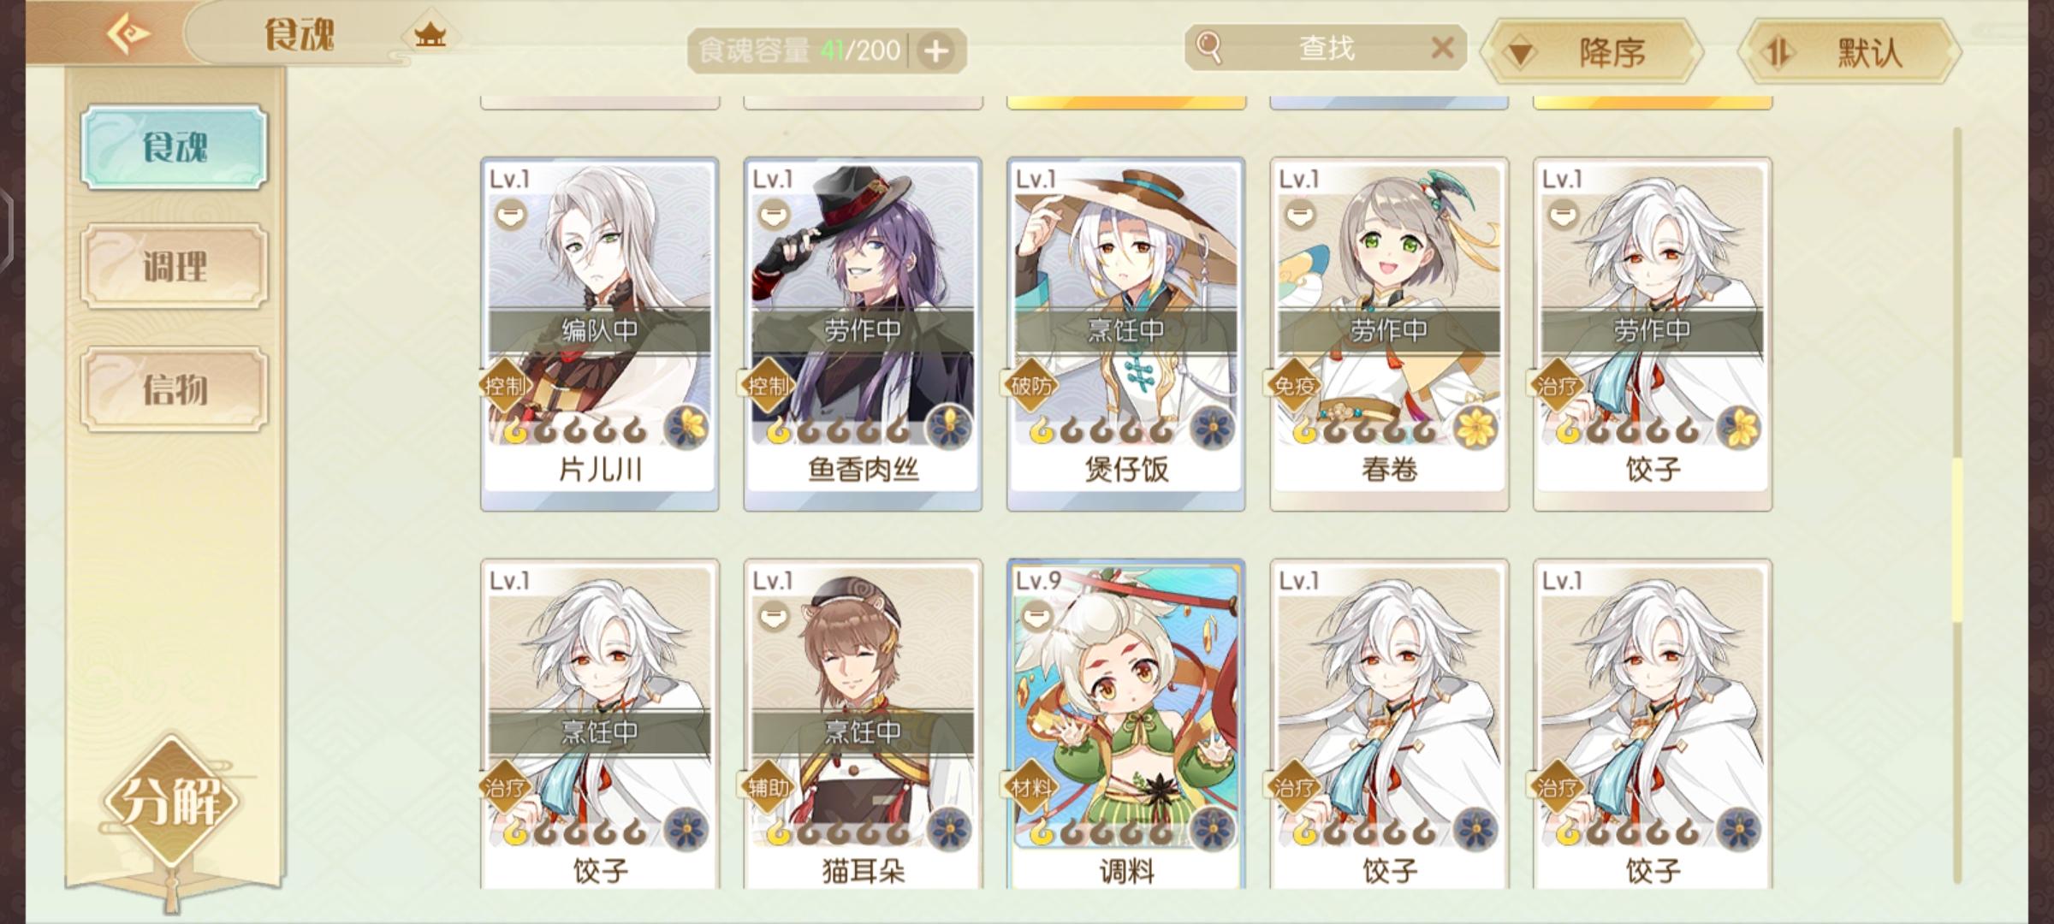
Task: Open the 信物 tab
Action: click(x=175, y=389)
